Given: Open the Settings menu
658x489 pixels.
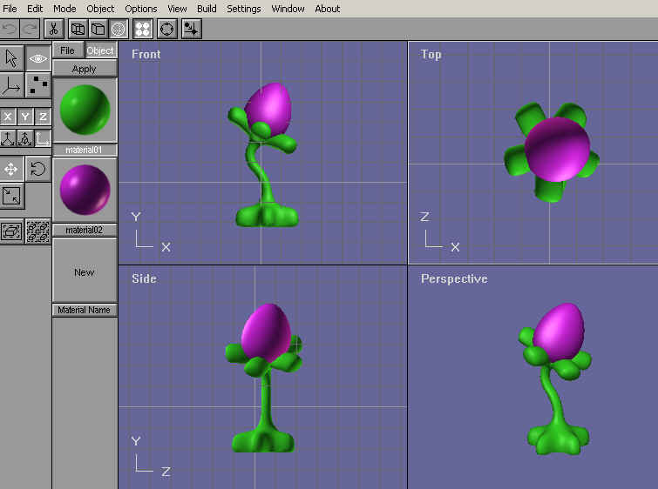Looking at the screenshot, I should [x=243, y=9].
